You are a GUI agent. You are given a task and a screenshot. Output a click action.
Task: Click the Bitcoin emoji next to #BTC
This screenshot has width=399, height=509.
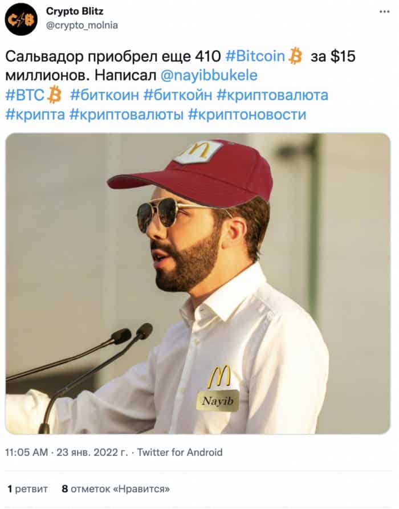coord(54,95)
